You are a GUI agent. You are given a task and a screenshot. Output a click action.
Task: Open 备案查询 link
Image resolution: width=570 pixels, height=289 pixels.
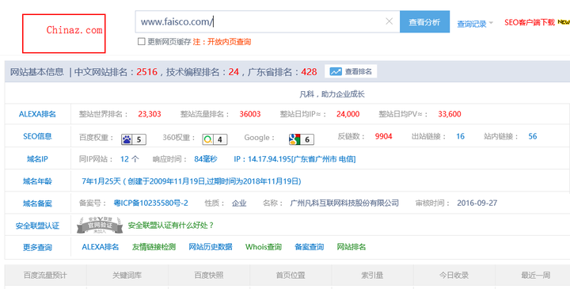(310, 247)
